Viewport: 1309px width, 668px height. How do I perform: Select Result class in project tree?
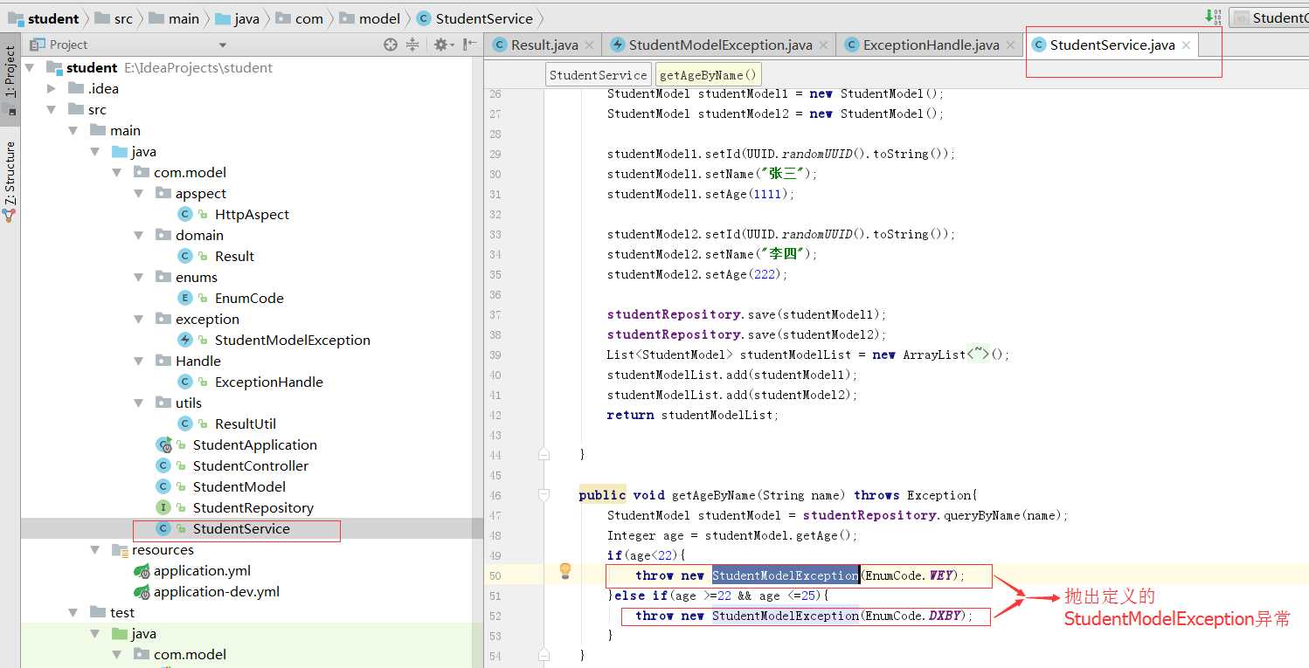coord(234,256)
